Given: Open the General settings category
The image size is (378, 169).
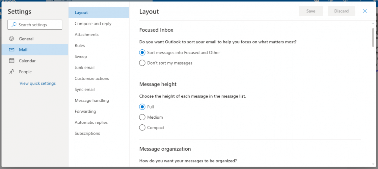Looking at the screenshot, I should [x=35, y=39].
